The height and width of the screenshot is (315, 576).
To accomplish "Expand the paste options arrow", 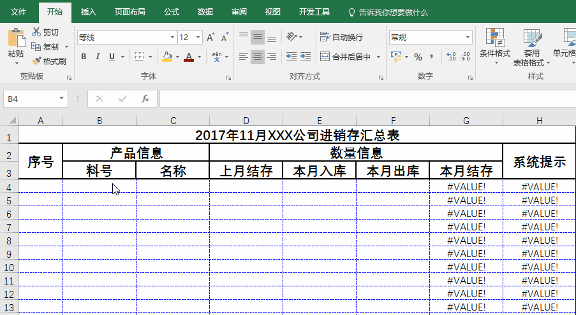I will [x=16, y=63].
